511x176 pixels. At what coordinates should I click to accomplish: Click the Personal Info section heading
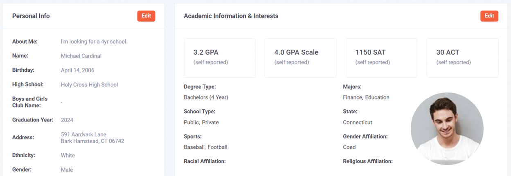31,16
